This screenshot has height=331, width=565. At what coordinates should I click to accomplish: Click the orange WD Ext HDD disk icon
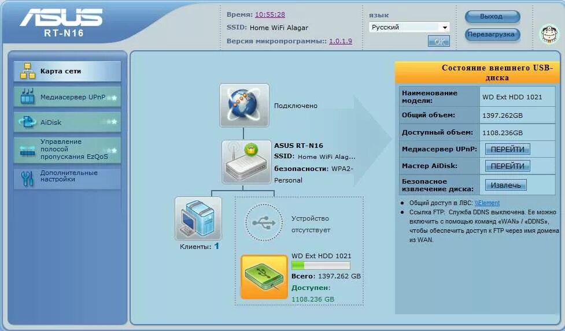click(264, 277)
